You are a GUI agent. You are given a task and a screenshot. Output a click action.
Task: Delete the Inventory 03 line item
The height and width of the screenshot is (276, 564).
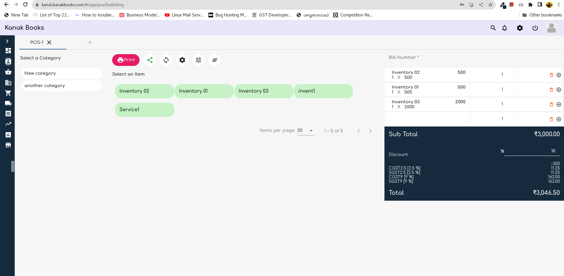551,104
